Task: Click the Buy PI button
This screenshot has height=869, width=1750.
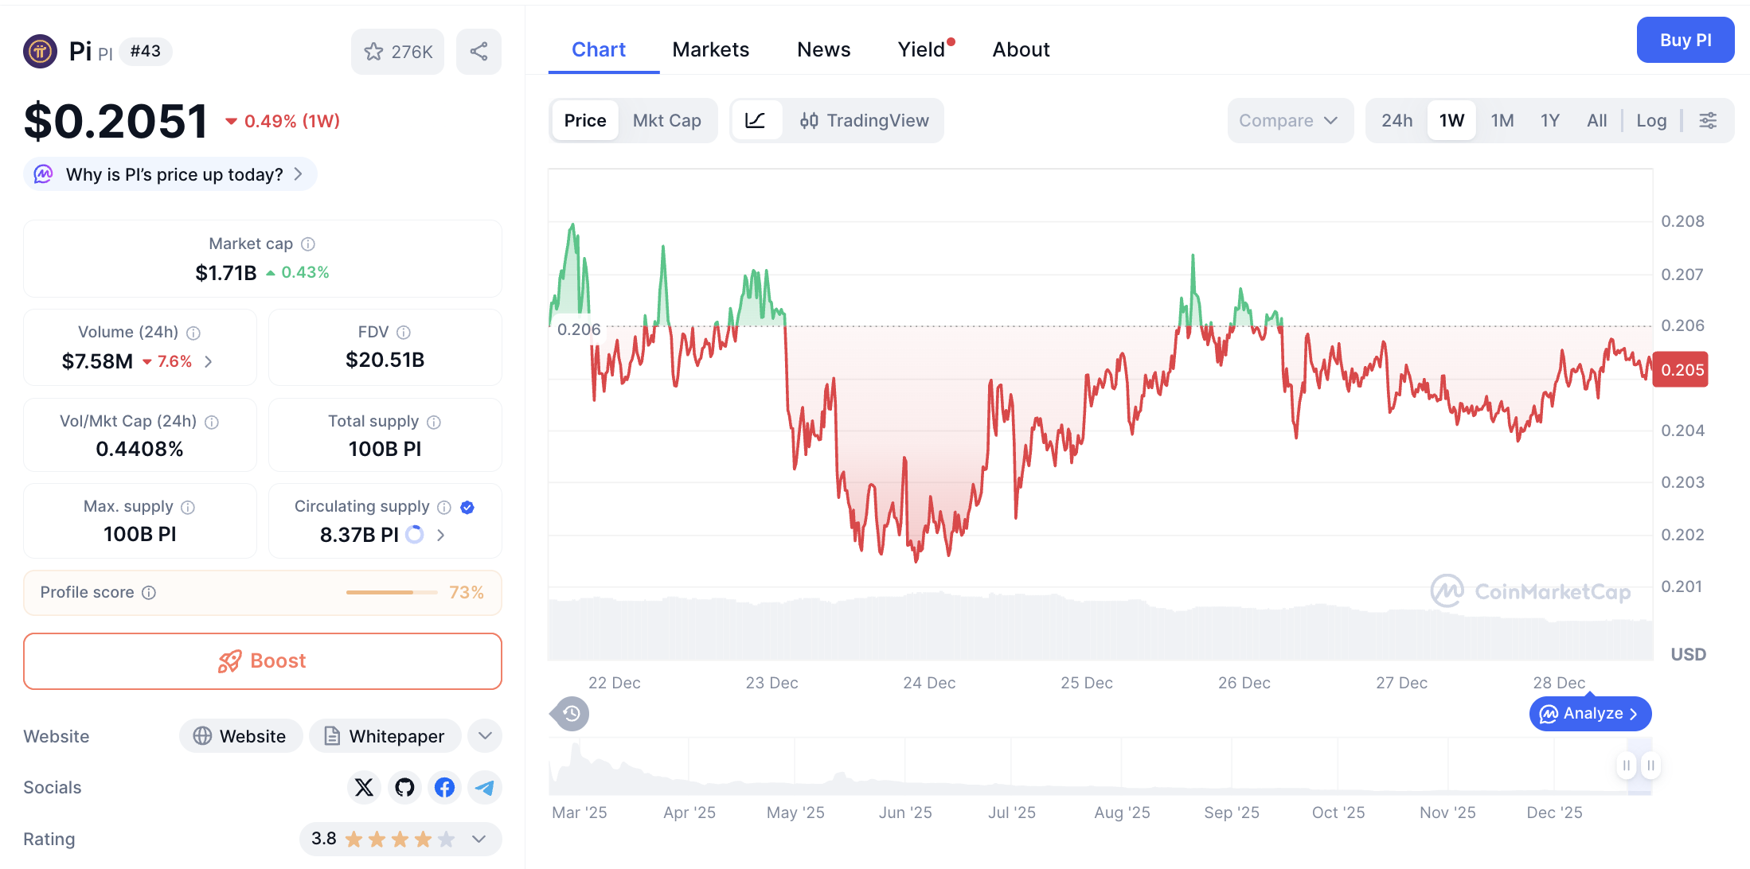Action: click(1685, 39)
